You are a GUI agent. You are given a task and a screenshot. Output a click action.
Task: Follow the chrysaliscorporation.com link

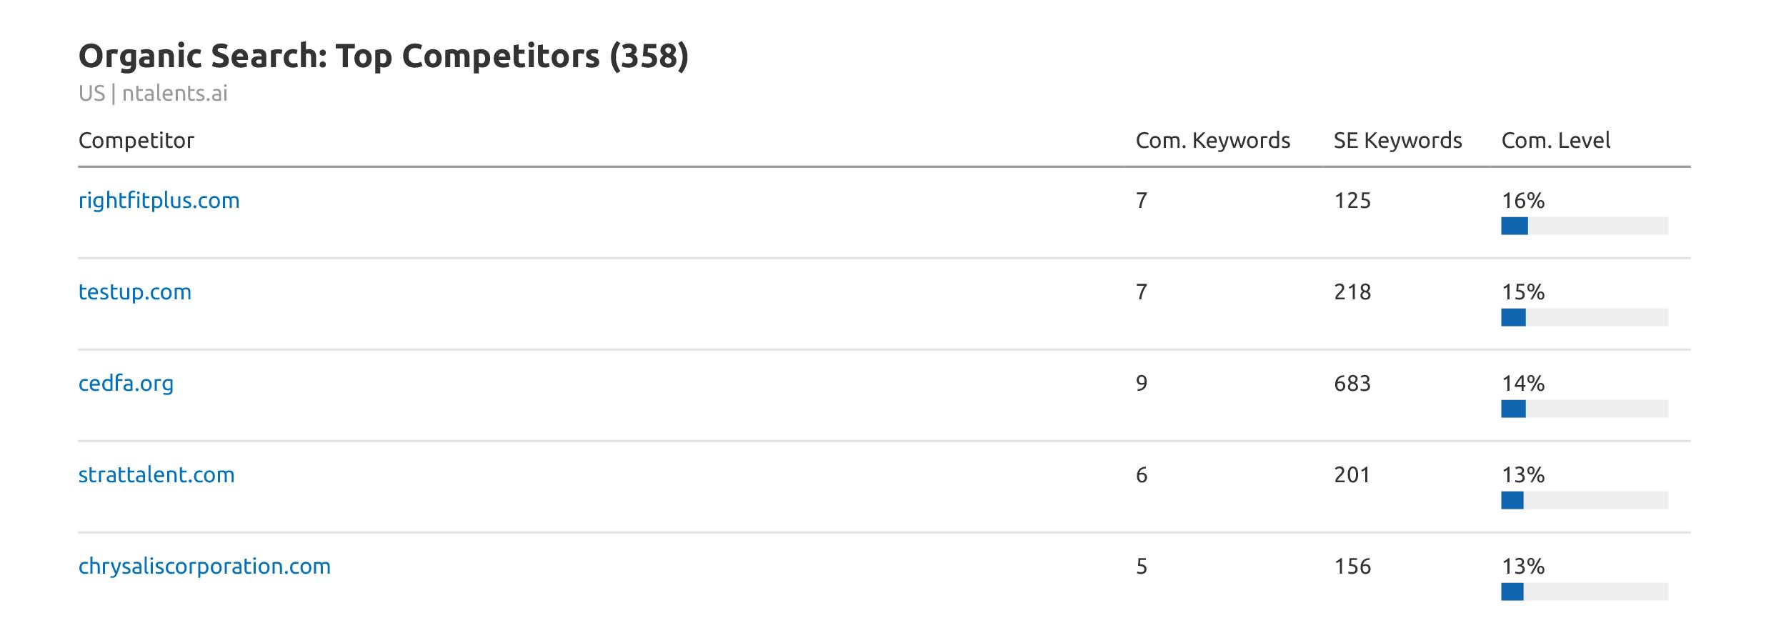click(204, 567)
